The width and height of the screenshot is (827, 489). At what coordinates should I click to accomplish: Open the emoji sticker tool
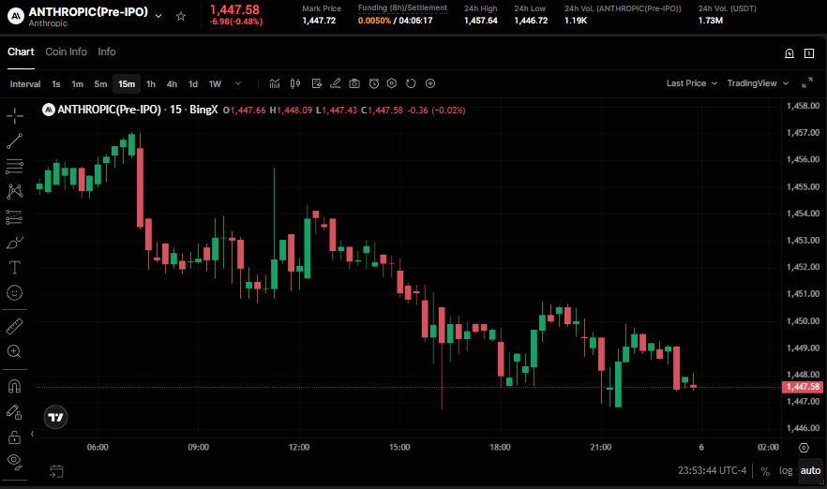click(14, 292)
